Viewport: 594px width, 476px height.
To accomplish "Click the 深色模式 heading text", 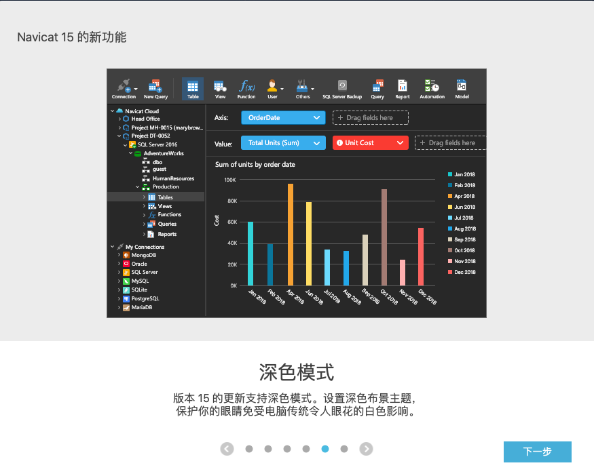I will tap(297, 372).
